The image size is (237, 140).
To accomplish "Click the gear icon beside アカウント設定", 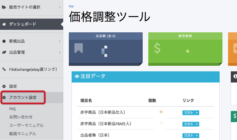I will 4,98.
